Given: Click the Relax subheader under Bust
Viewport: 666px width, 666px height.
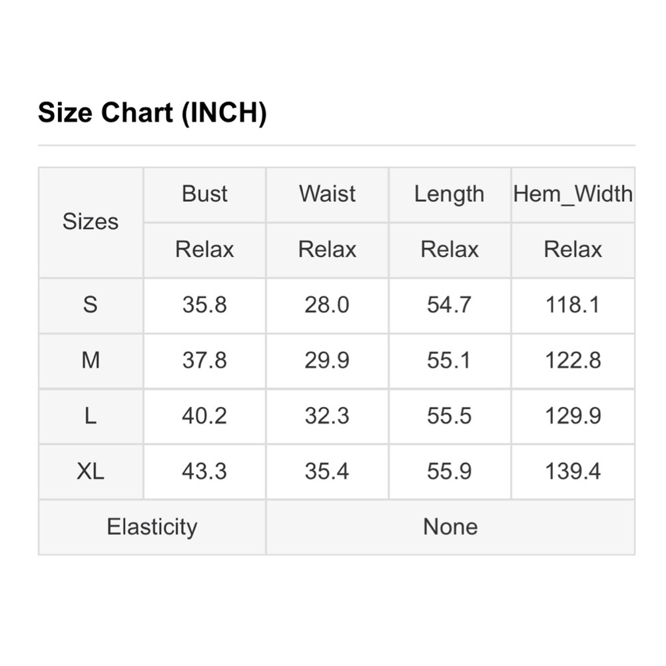Looking at the screenshot, I should [x=204, y=250].
